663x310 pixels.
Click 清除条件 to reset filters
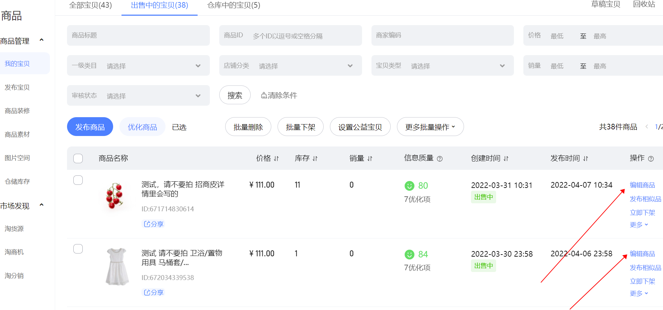click(279, 95)
